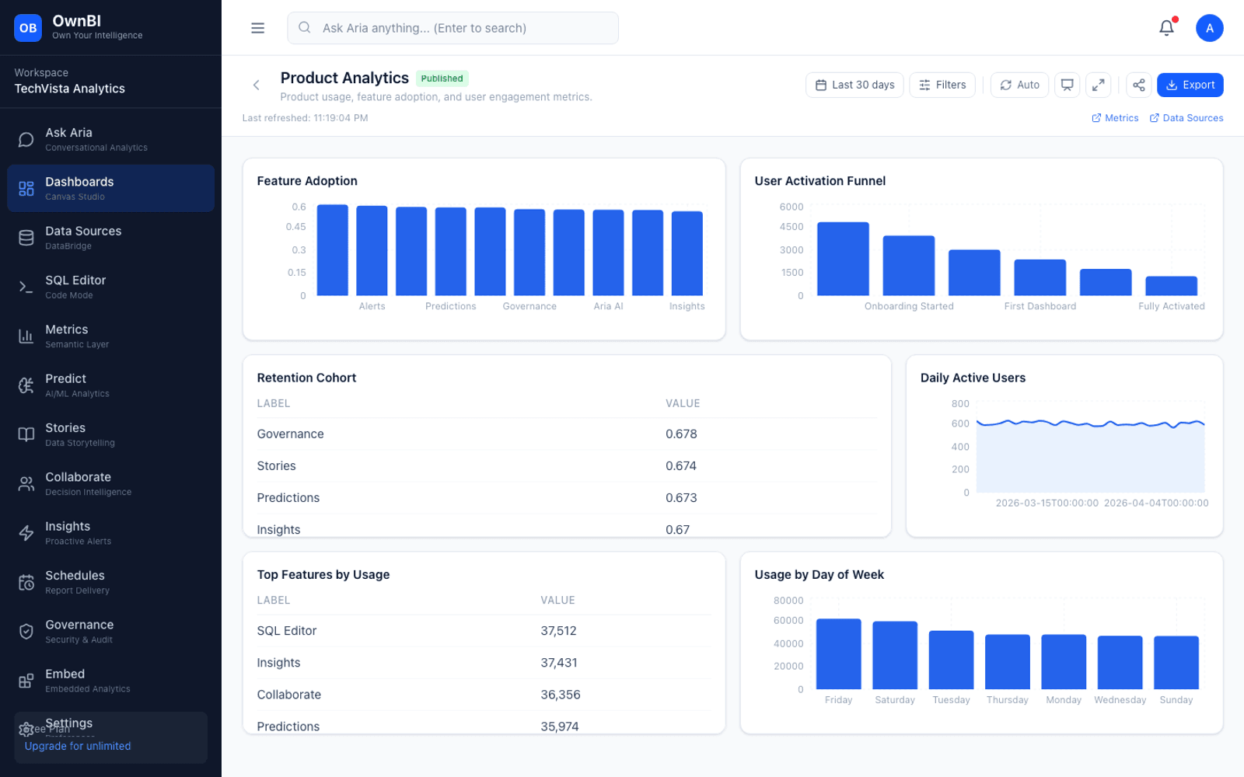Open Ask Aria conversational analytics

coord(110,139)
